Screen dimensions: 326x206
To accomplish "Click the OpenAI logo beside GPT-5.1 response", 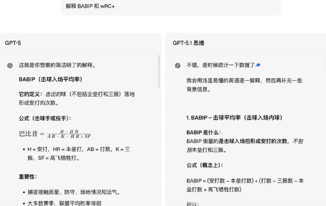I will tap(177, 66).
